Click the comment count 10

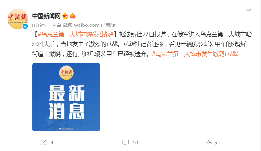pyautogui.click(x=135, y=143)
